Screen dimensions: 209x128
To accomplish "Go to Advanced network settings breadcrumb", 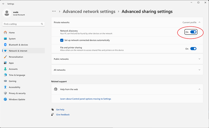I will pos(89,12).
